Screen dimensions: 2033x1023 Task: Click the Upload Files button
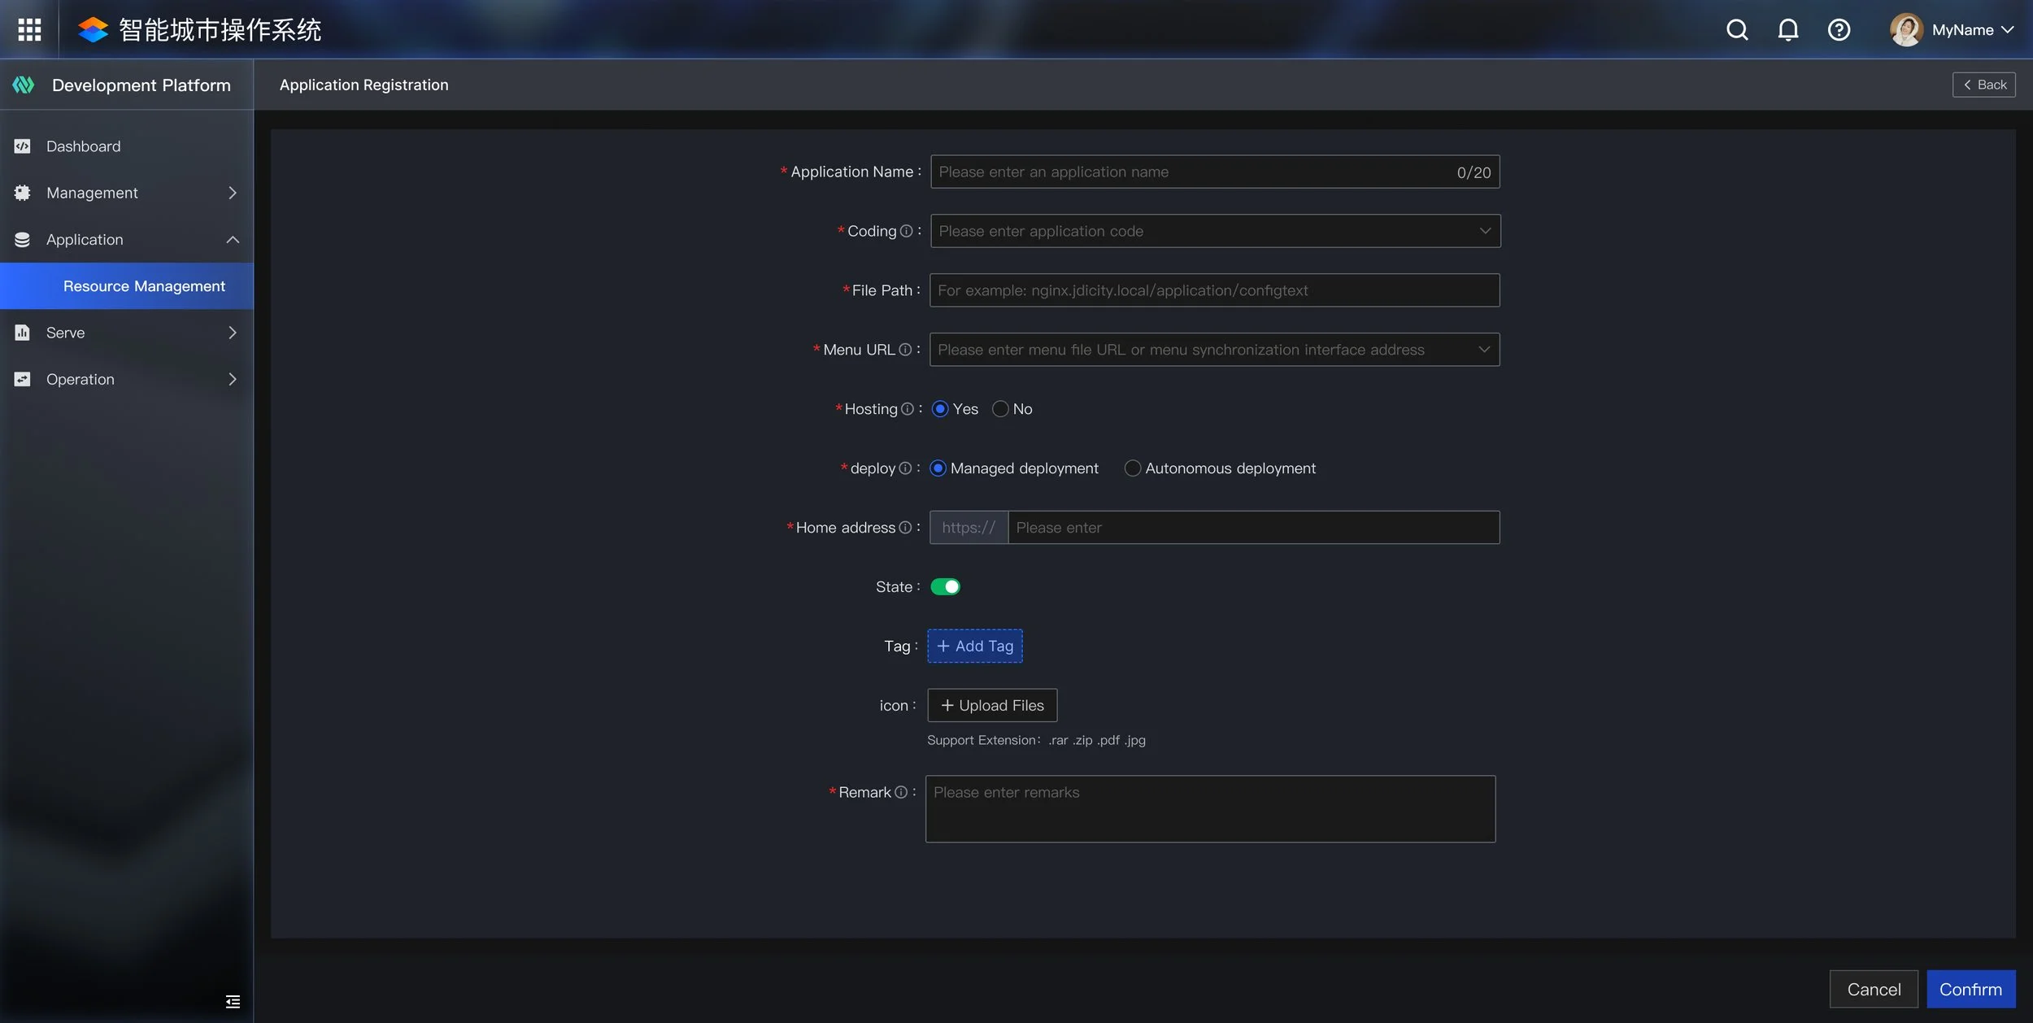pyautogui.click(x=992, y=706)
